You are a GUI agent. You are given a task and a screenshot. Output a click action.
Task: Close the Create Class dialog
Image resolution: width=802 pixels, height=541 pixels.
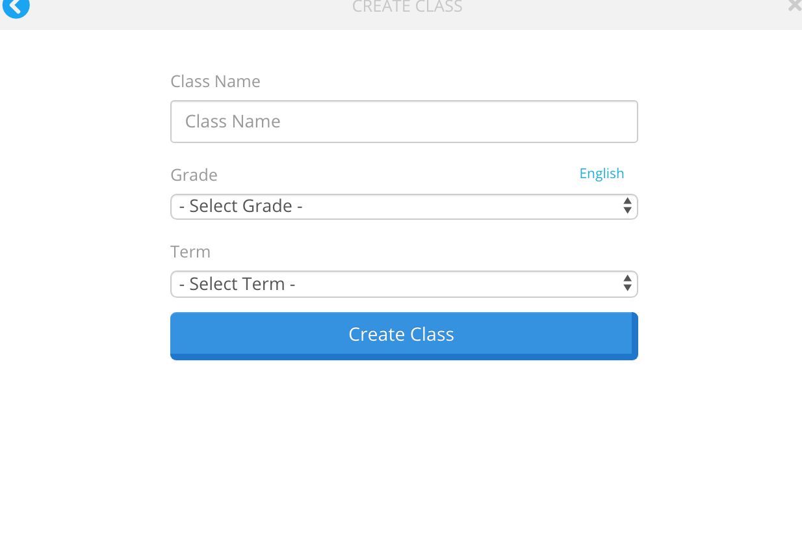tap(794, 6)
